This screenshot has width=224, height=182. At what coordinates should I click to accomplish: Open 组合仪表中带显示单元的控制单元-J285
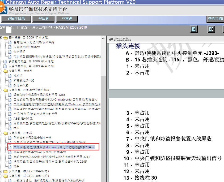(40, 95)
